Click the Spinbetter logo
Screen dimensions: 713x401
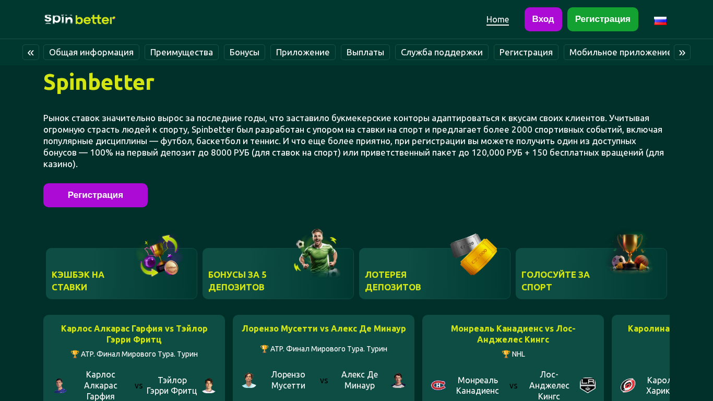[80, 19]
